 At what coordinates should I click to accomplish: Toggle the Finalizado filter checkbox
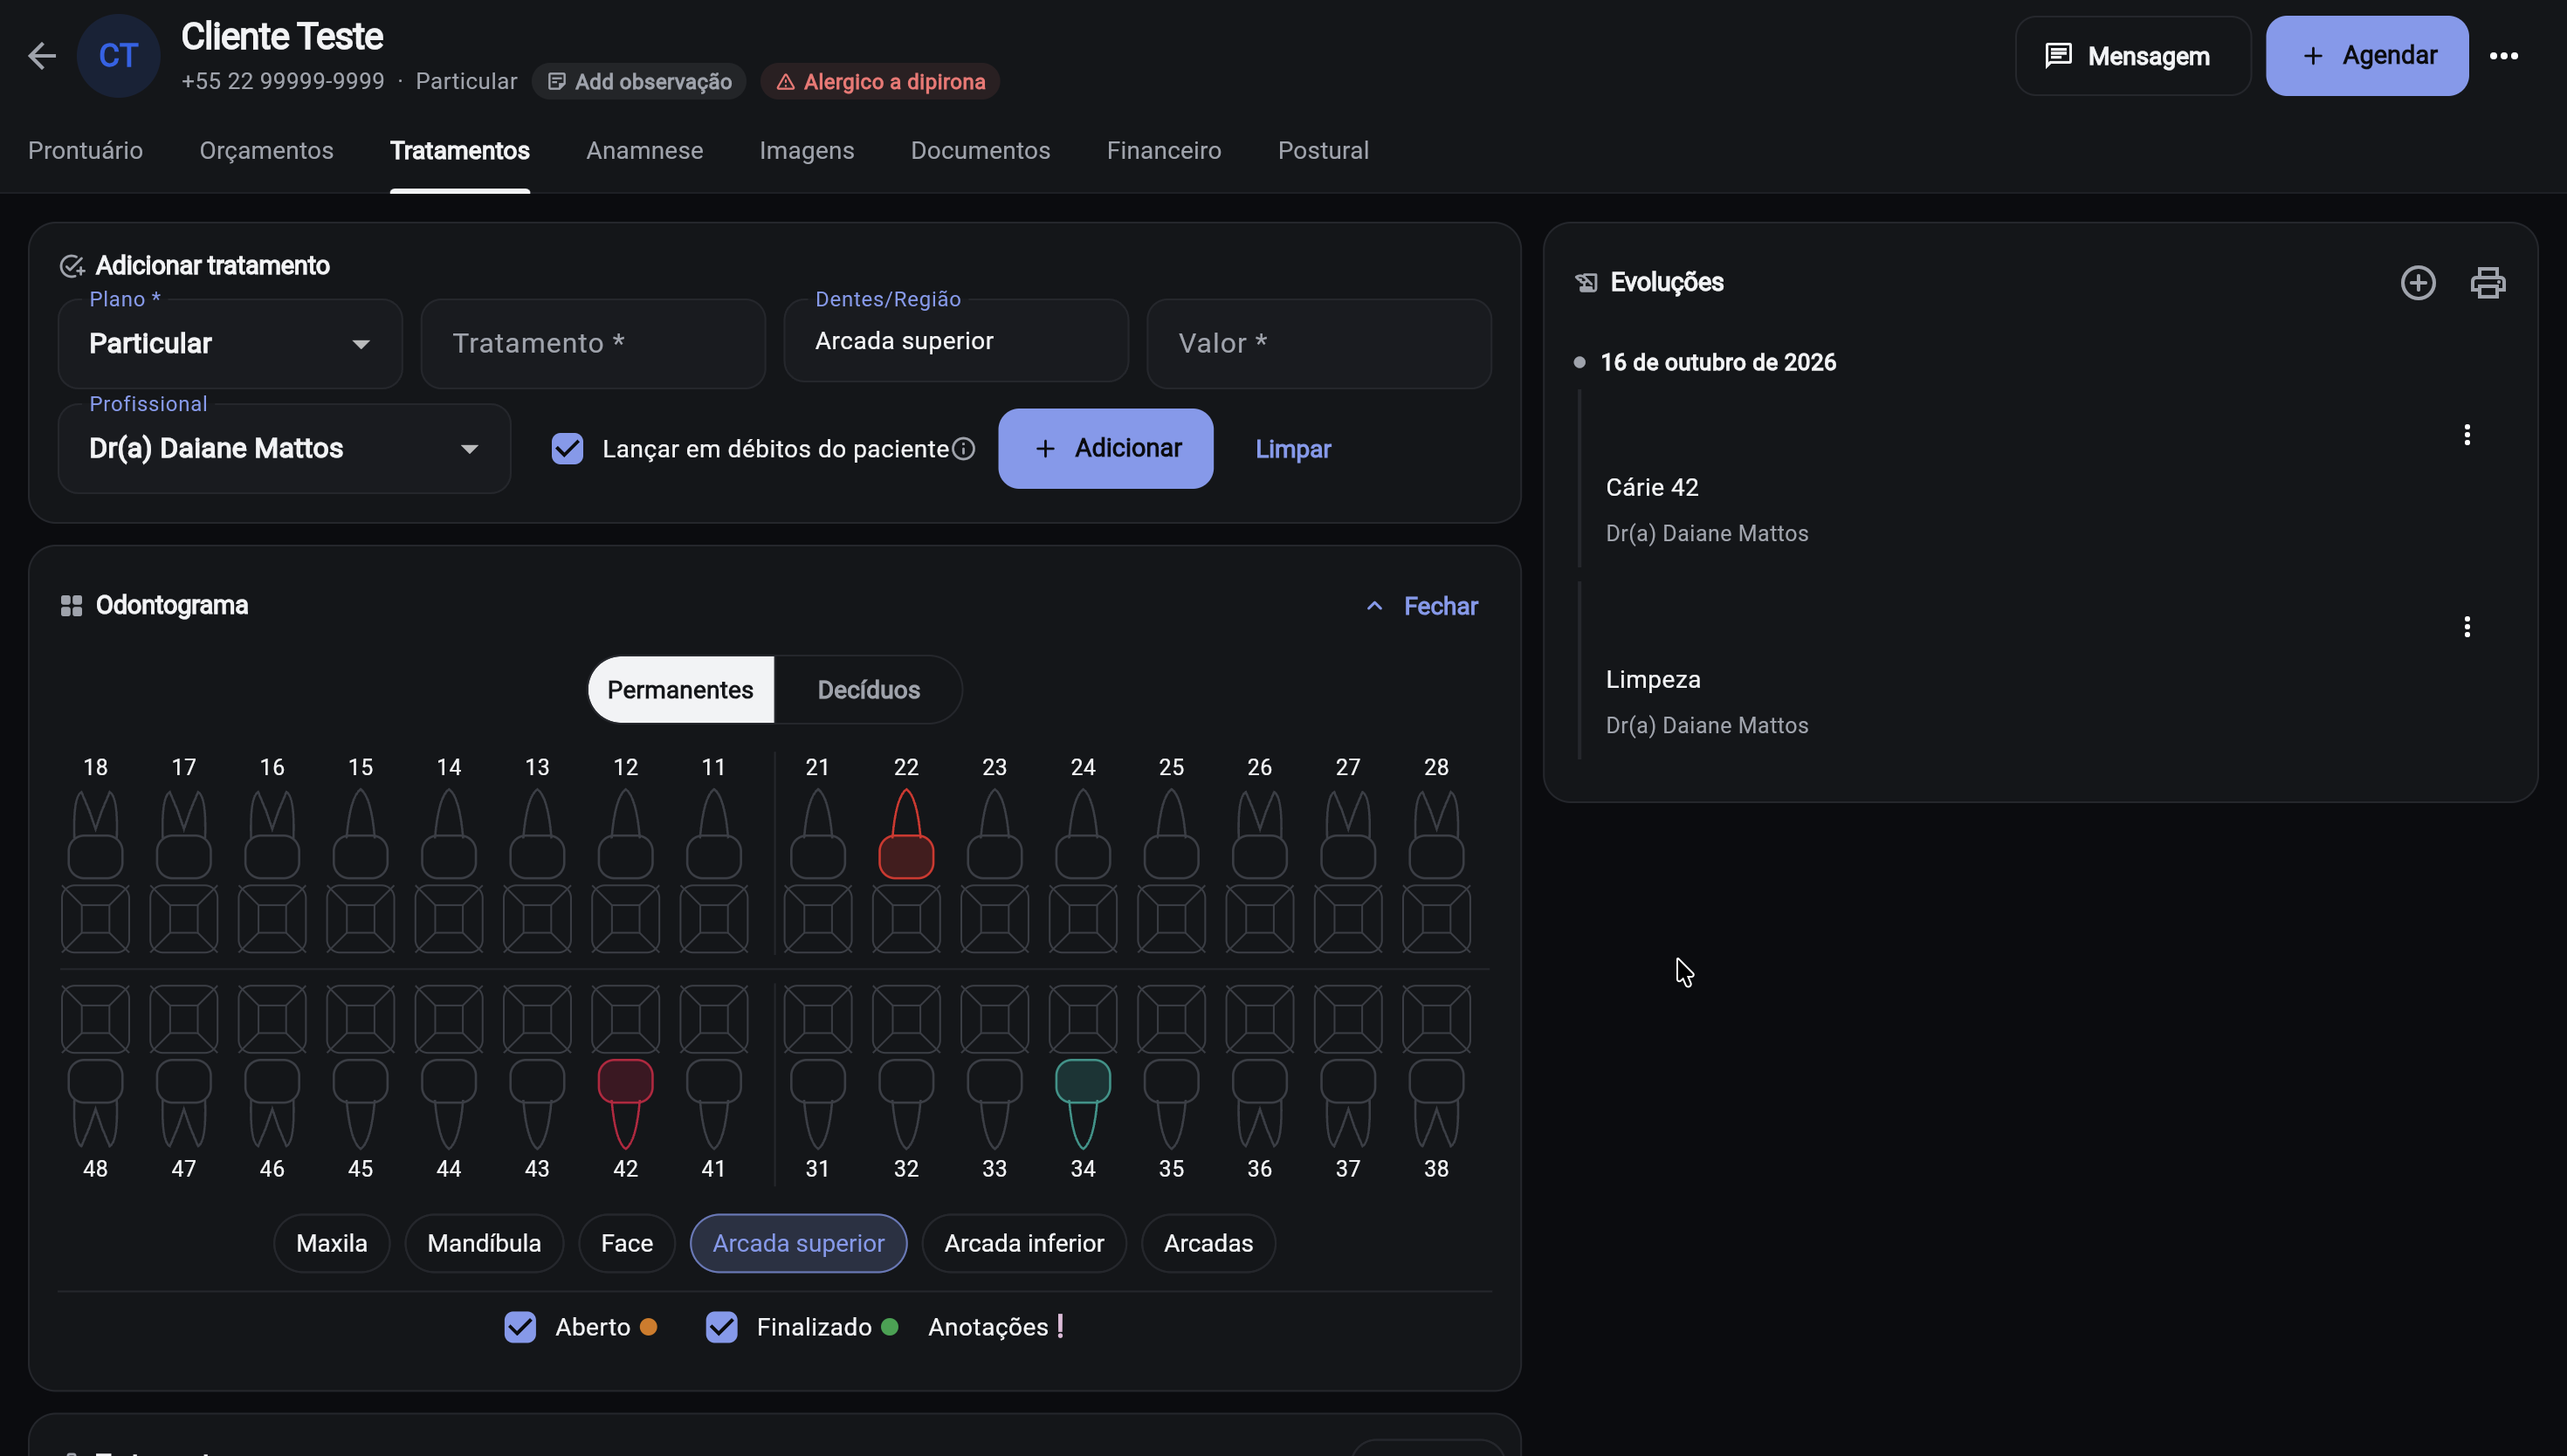pyautogui.click(x=721, y=1327)
